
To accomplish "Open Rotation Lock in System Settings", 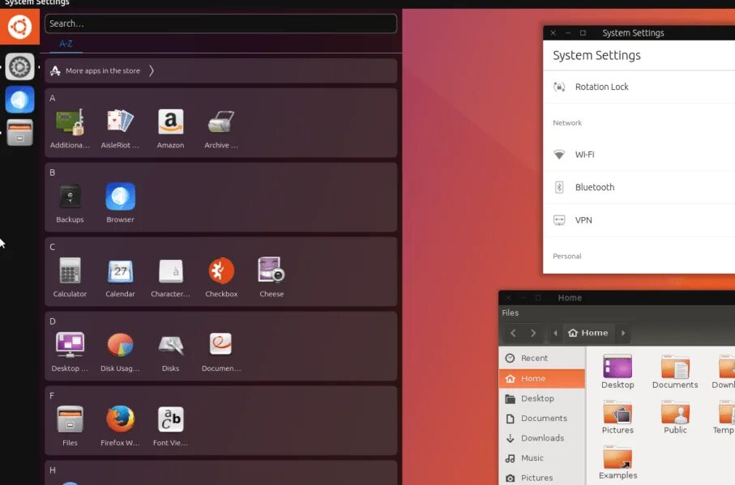I will click(x=639, y=87).
